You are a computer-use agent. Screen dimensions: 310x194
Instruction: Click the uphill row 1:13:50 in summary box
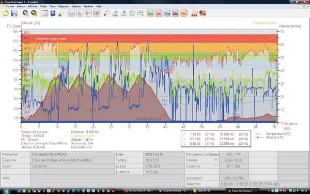click(216, 134)
